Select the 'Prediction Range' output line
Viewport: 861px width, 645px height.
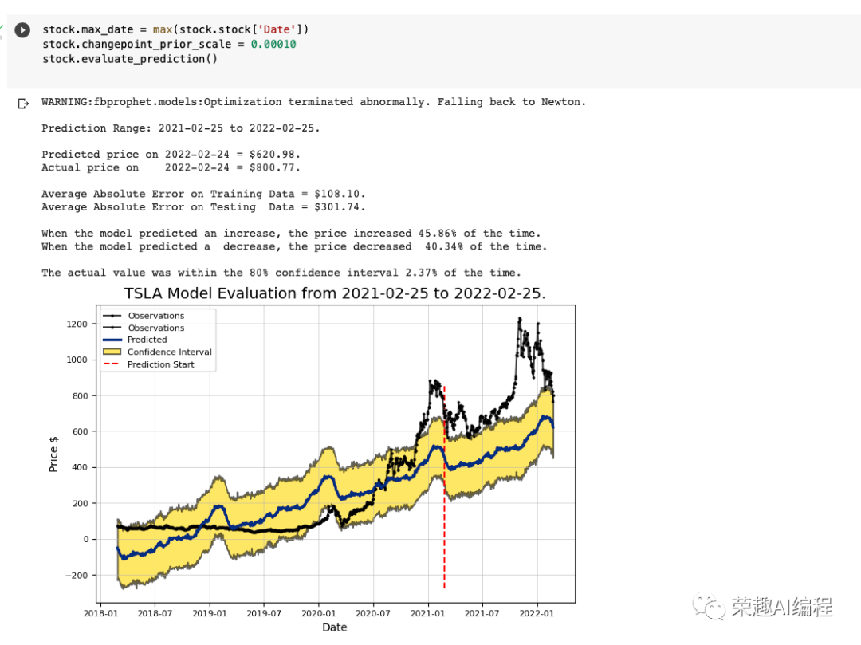181,128
